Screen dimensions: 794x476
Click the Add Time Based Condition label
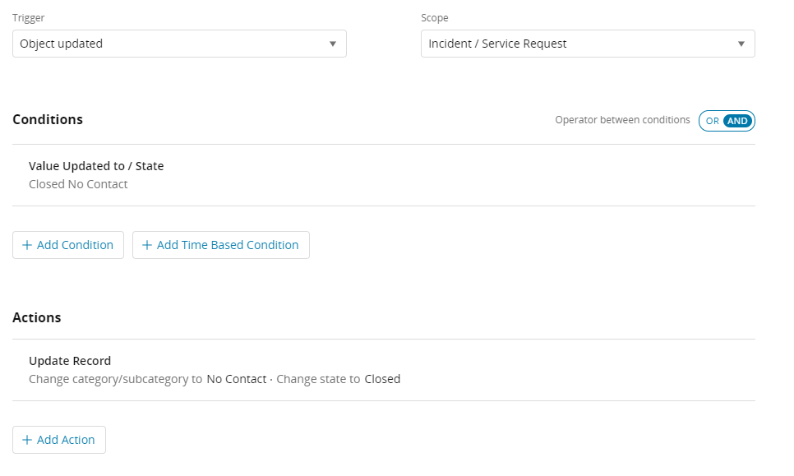228,245
